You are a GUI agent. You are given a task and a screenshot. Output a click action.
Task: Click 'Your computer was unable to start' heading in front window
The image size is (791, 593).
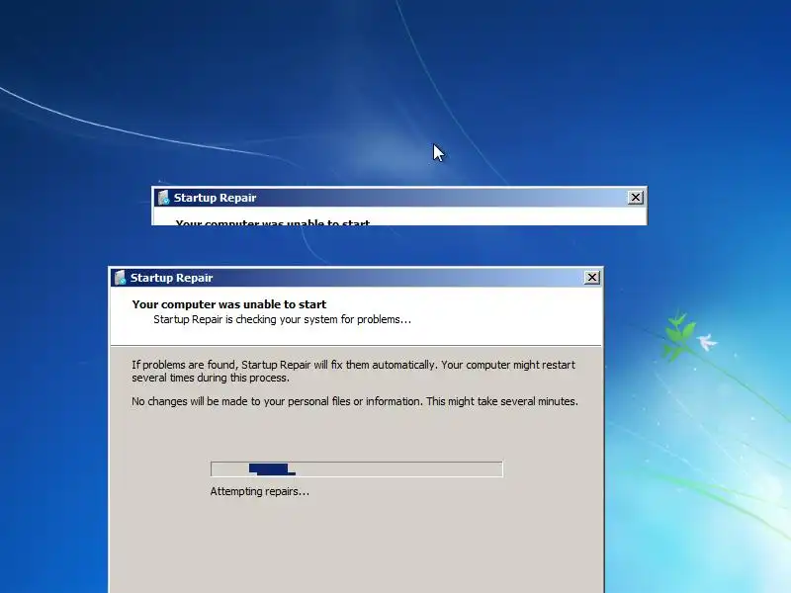coord(229,304)
